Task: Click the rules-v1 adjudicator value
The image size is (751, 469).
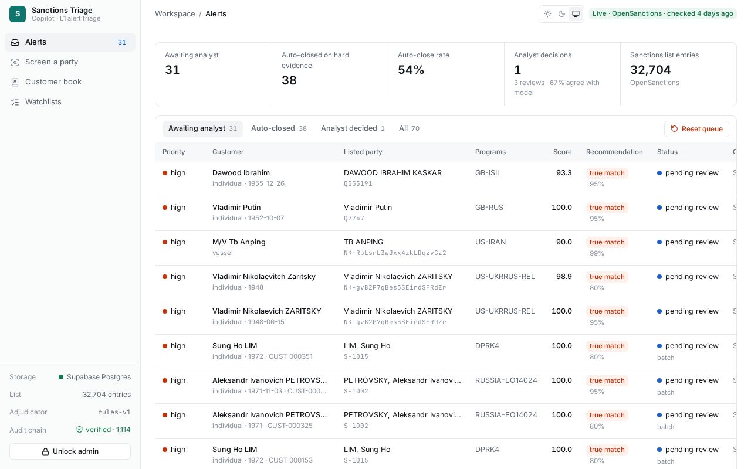Action: coord(114,412)
